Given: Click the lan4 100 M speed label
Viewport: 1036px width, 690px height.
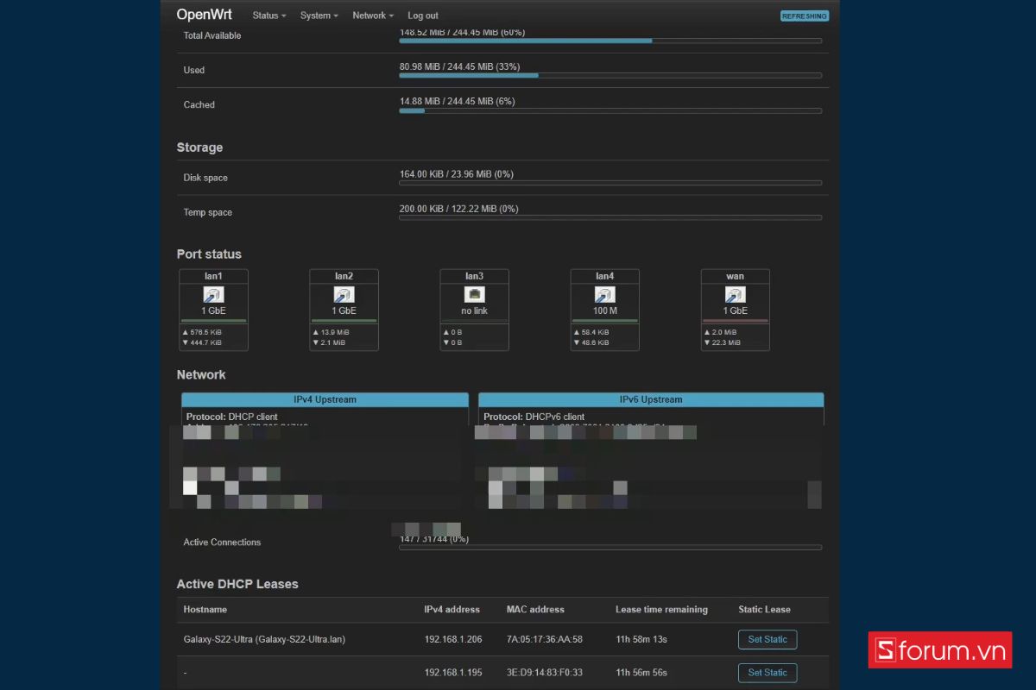Looking at the screenshot, I should pyautogui.click(x=604, y=310).
